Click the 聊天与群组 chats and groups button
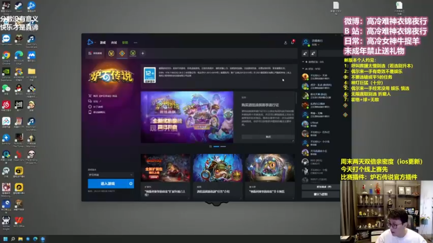 pyautogui.click(x=320, y=194)
